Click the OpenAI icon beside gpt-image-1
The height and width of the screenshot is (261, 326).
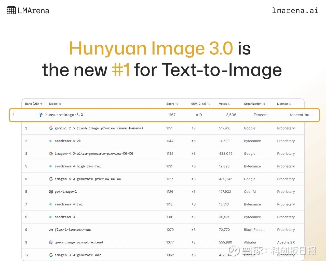coord(51,192)
